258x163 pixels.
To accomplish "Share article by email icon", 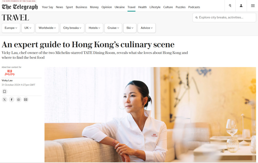I will coord(26,100).
